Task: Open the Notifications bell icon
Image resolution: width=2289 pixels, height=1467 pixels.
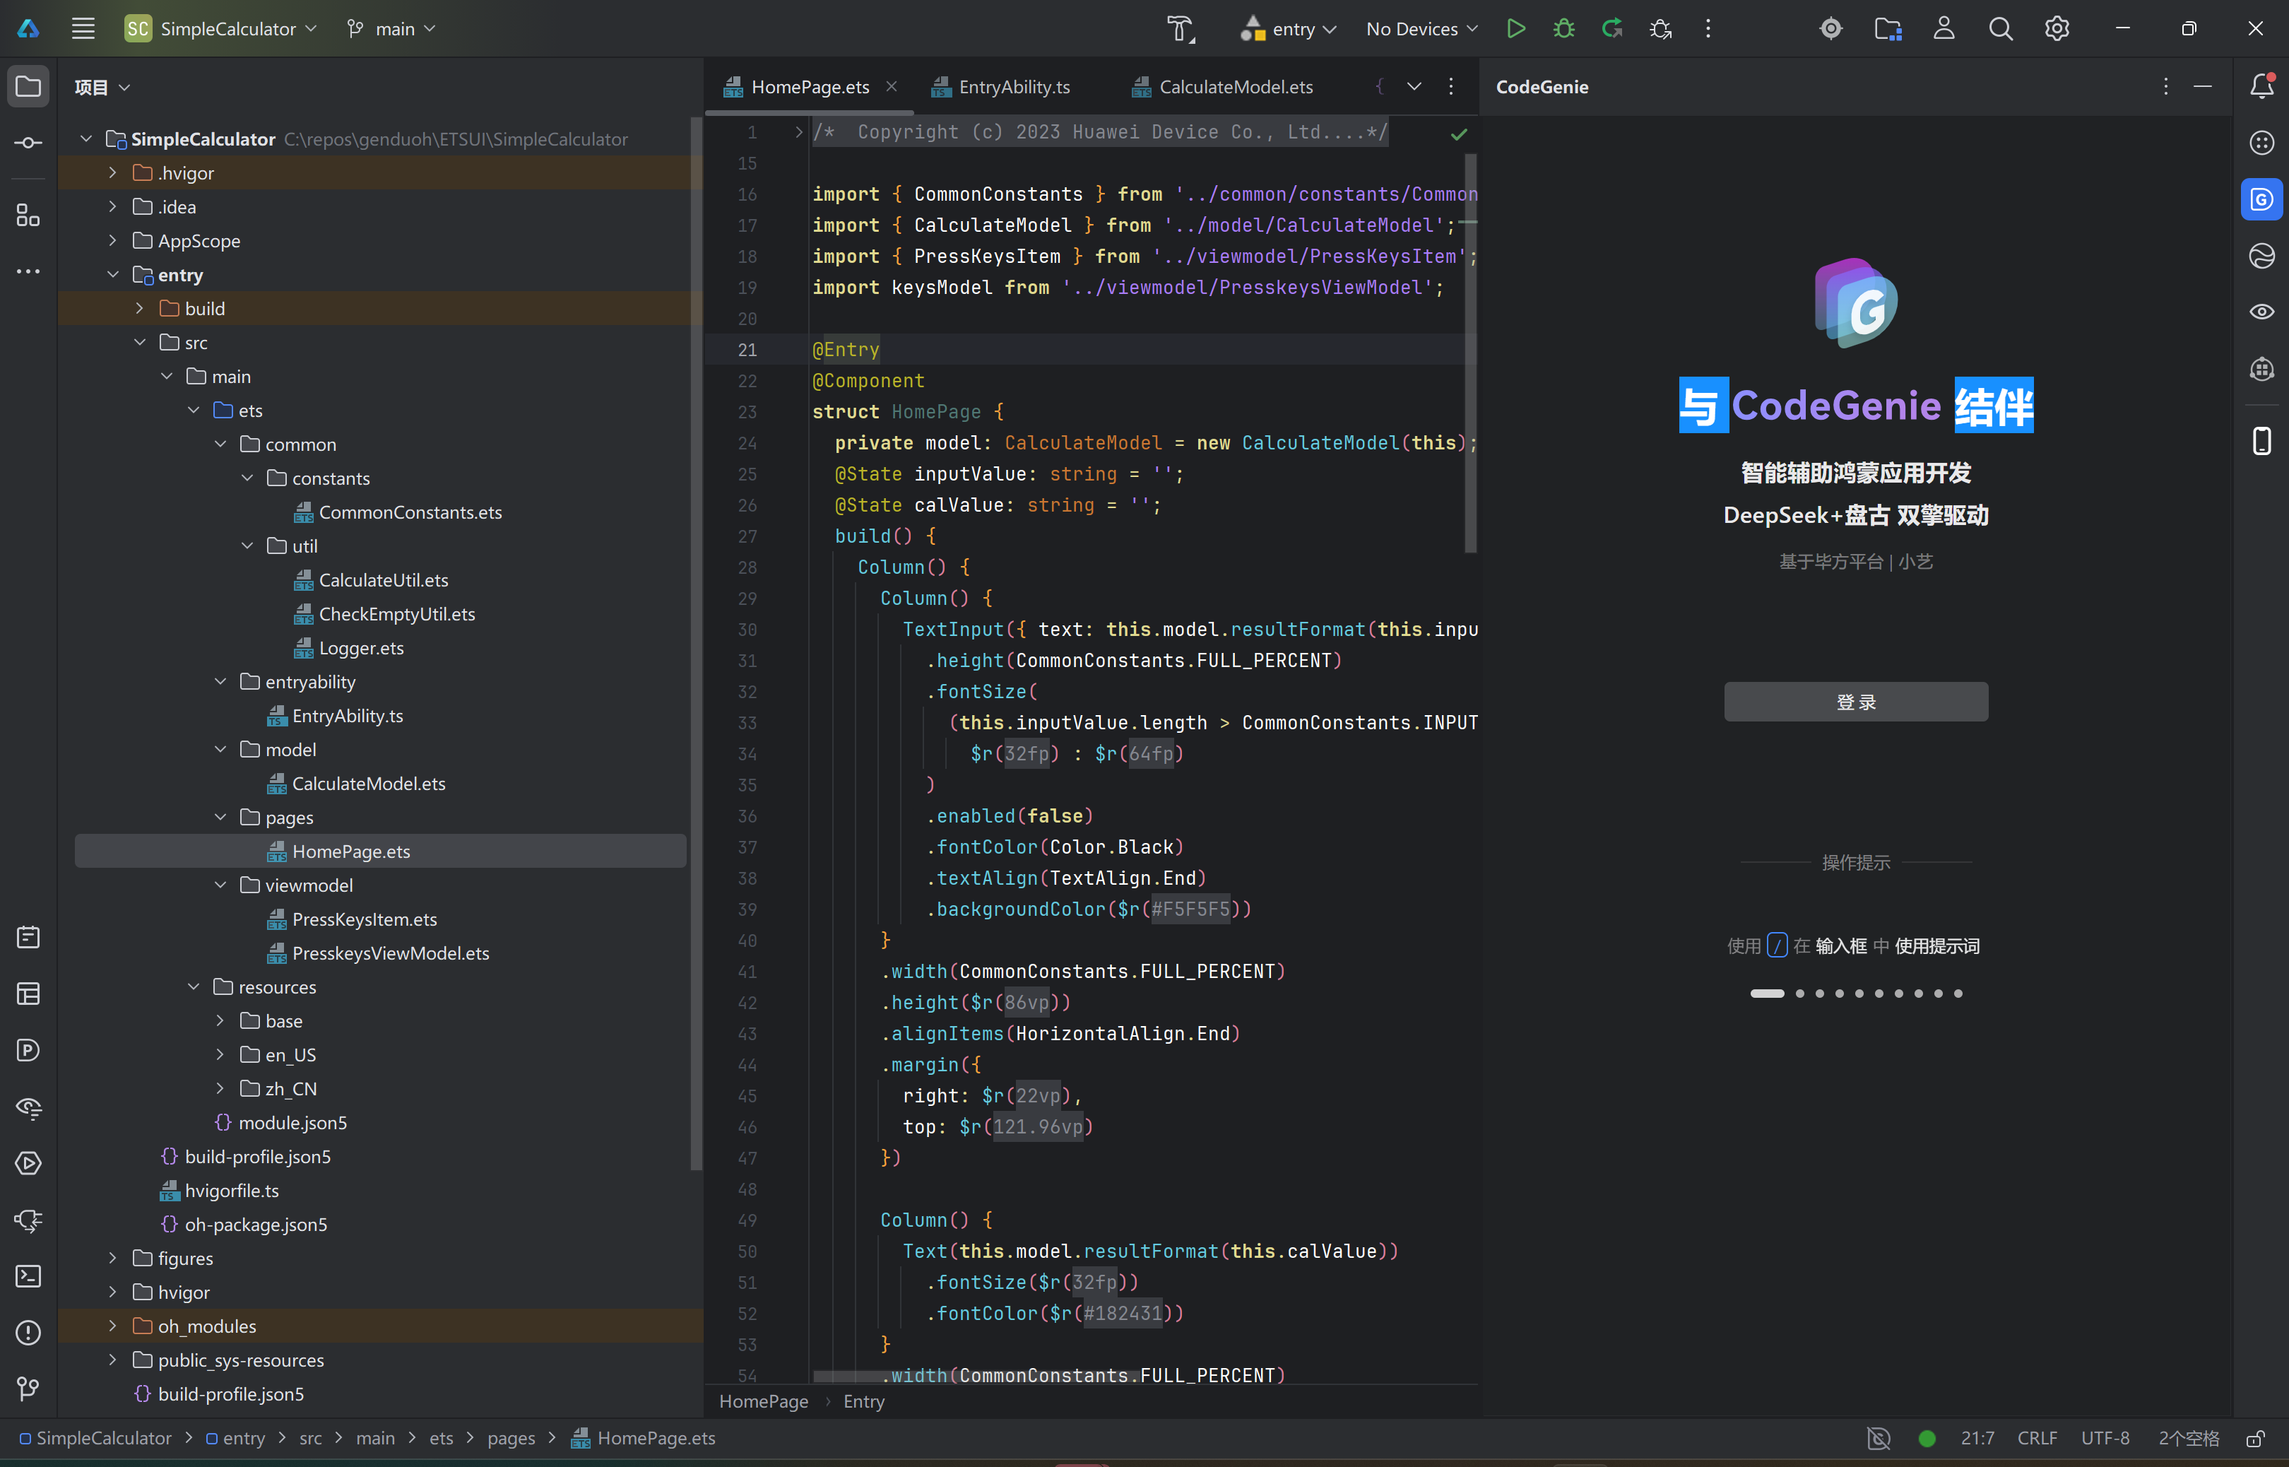Action: [x=2261, y=87]
